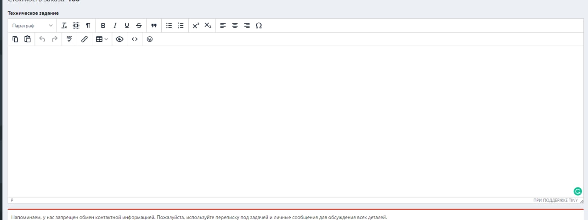Run the spellcheck ABC icon
The height and width of the screenshot is (220, 588).
[69, 39]
